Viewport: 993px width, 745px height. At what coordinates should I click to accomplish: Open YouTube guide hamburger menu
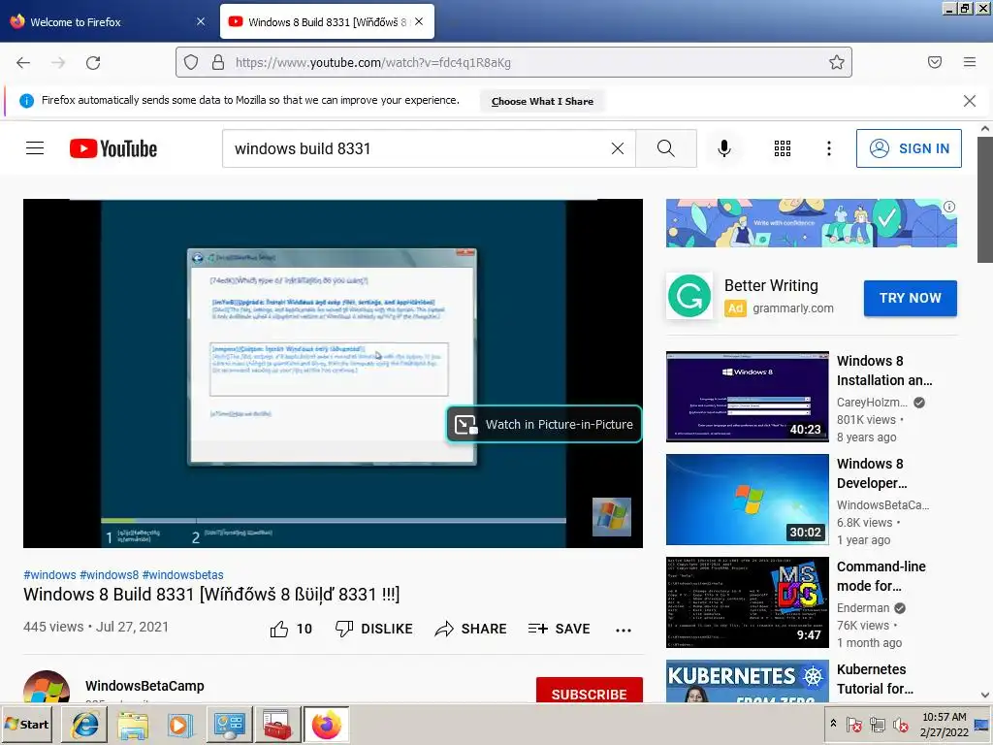[35, 148]
